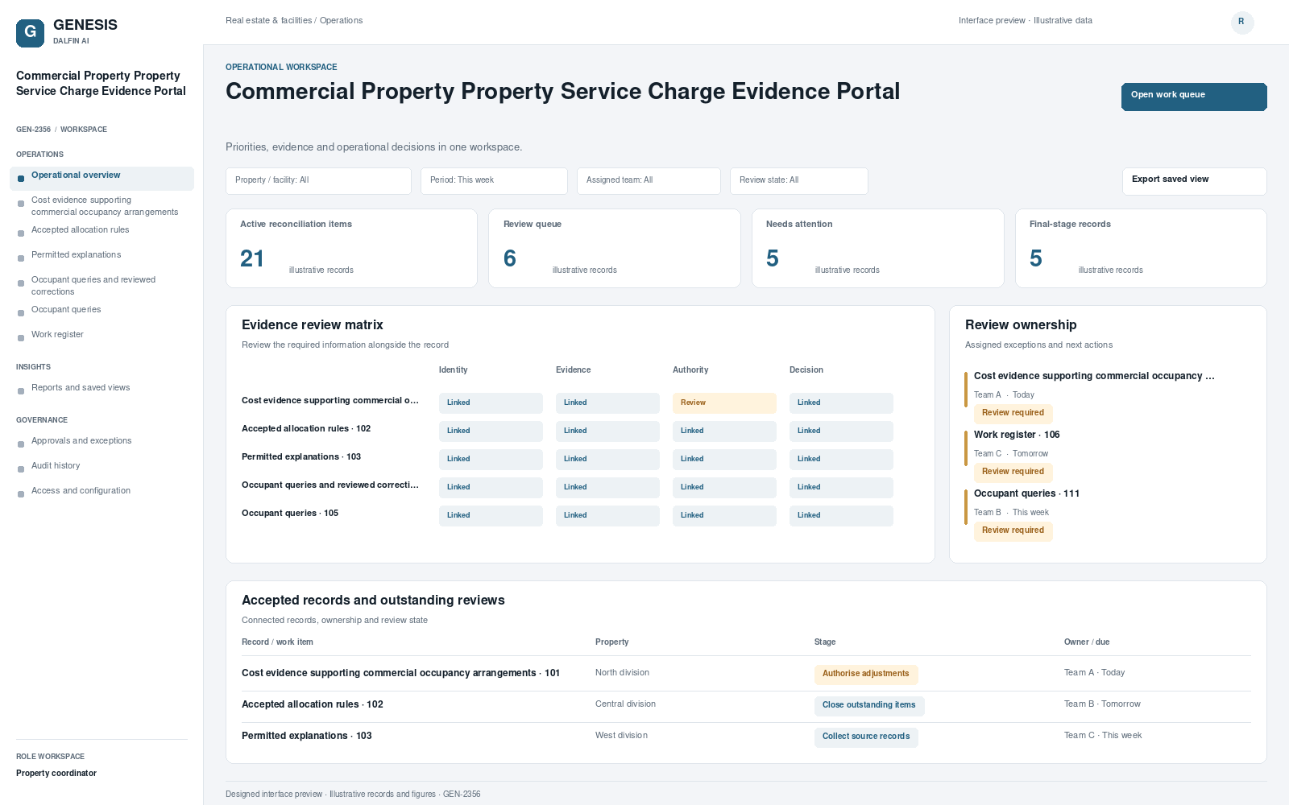Open the Property / facility filter
Screen dimensions: 1289x805
318,181
